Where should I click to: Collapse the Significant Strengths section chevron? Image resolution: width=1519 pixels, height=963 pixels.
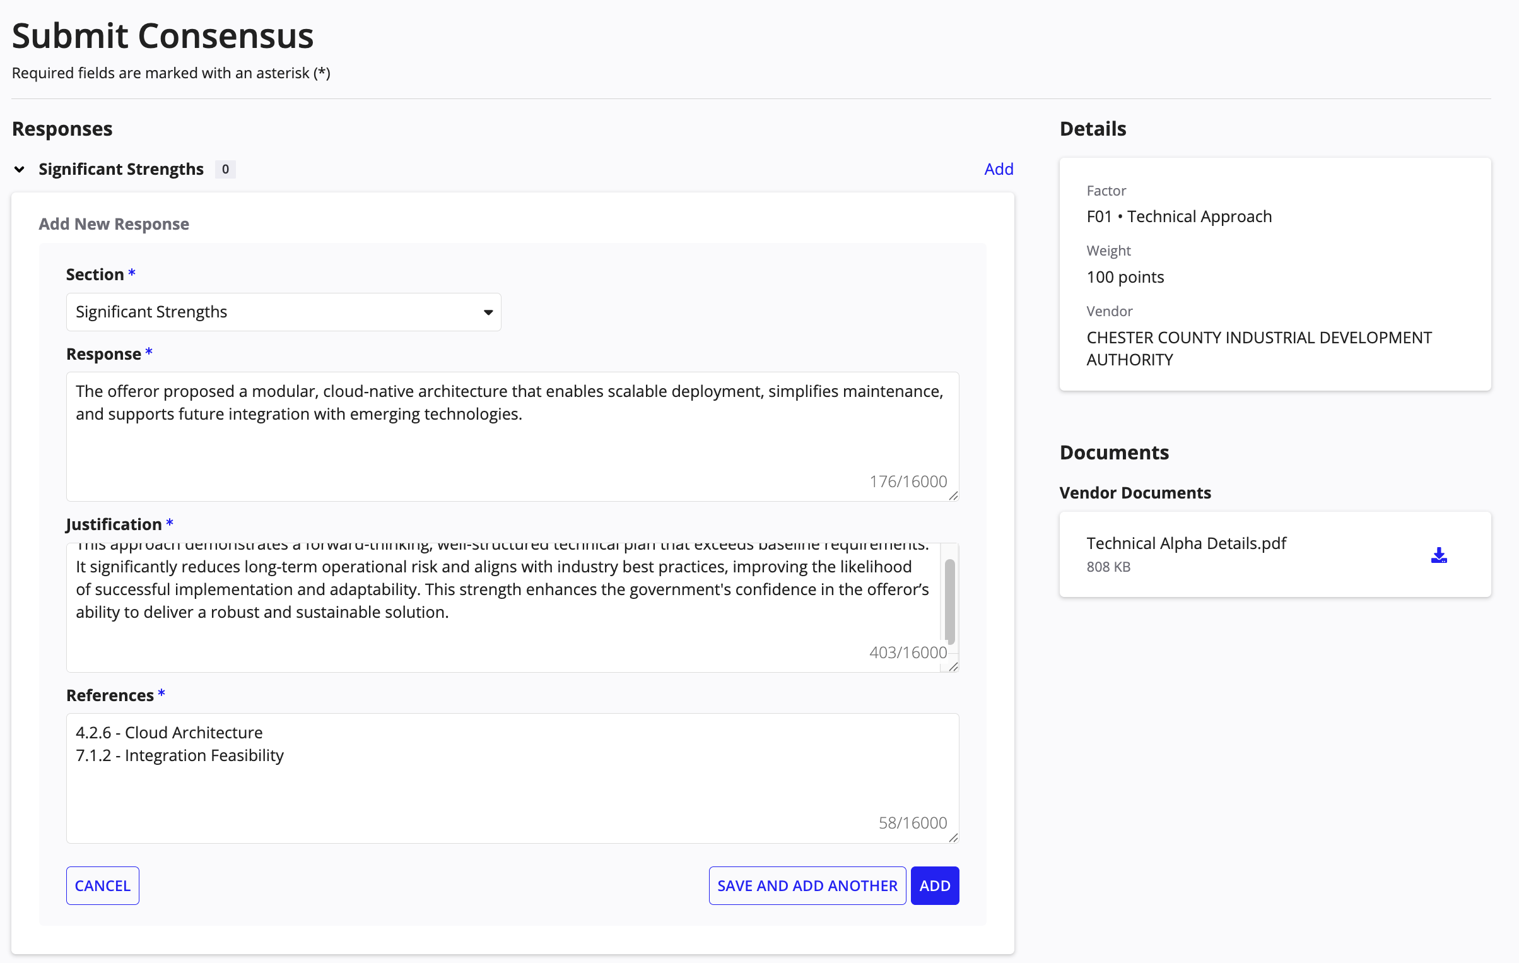pos(20,169)
